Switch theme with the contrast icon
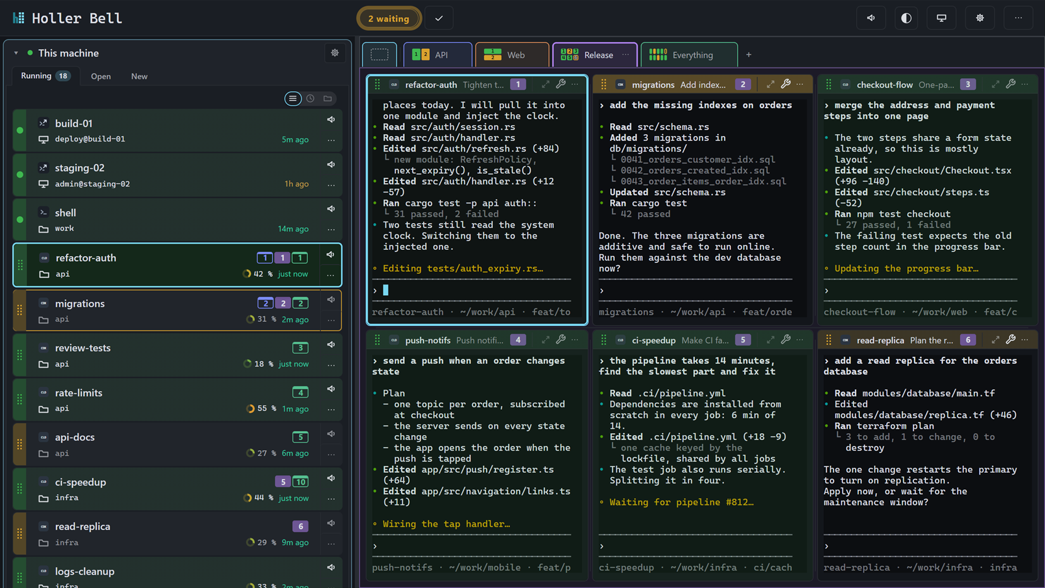The width and height of the screenshot is (1045, 588). click(x=907, y=18)
